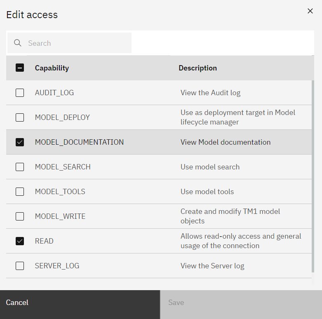Select the AUDIT_LOG capability name
322x319 pixels.
pos(54,93)
